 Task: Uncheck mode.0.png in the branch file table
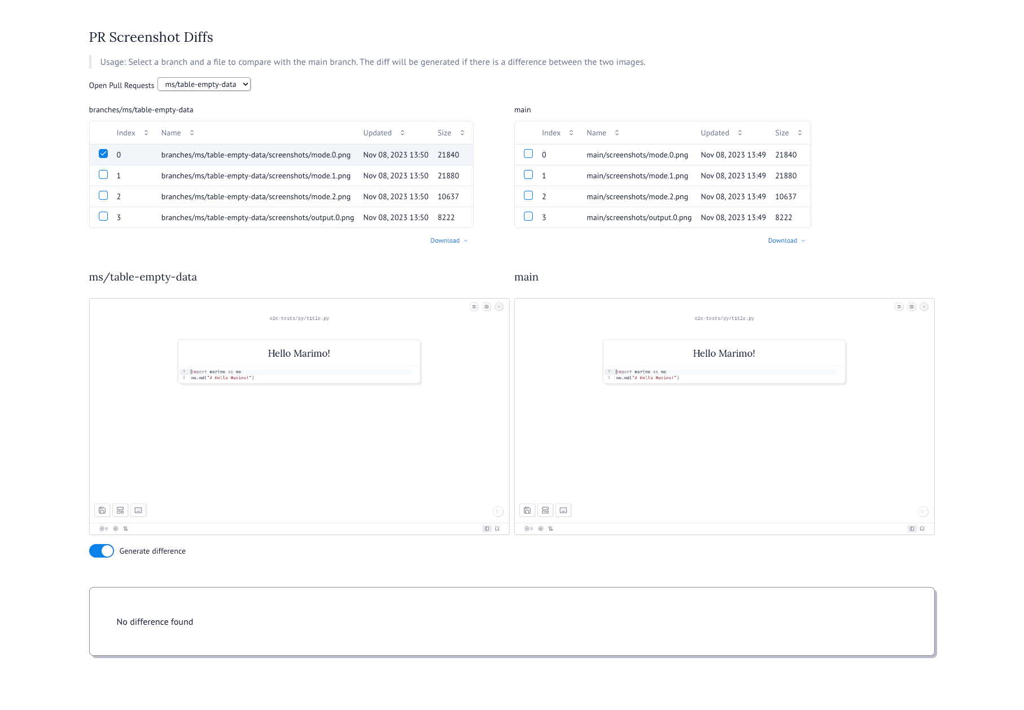click(103, 153)
